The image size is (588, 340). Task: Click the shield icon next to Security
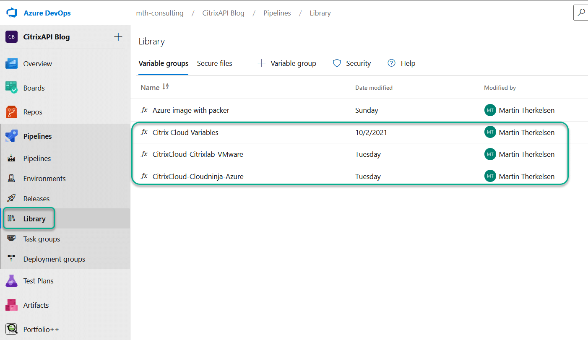(x=337, y=63)
